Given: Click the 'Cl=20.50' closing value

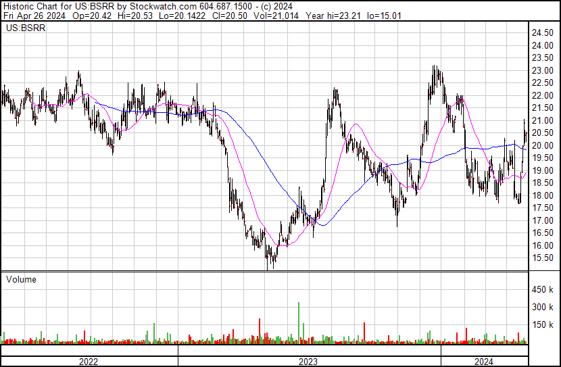Looking at the screenshot, I should click(x=230, y=16).
